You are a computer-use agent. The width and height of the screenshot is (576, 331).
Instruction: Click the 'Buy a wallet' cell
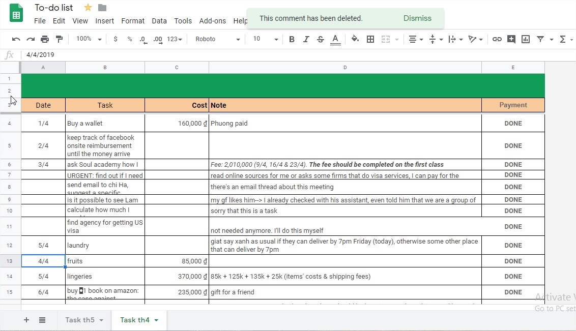[105, 124]
